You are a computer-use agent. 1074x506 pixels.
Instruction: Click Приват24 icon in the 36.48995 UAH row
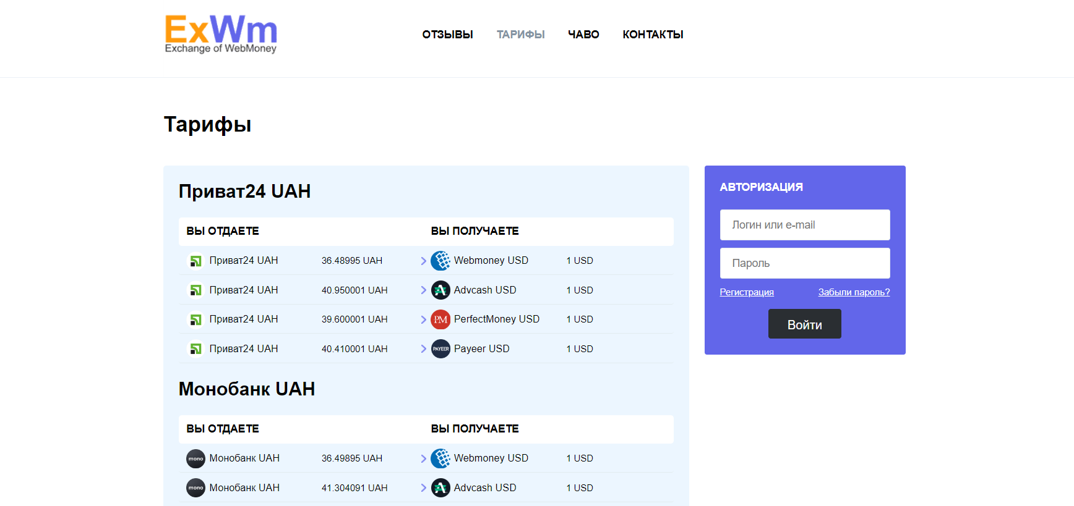195,261
